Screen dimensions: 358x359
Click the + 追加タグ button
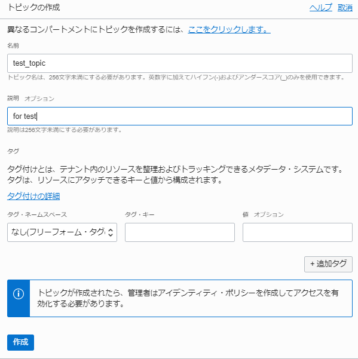click(x=328, y=264)
